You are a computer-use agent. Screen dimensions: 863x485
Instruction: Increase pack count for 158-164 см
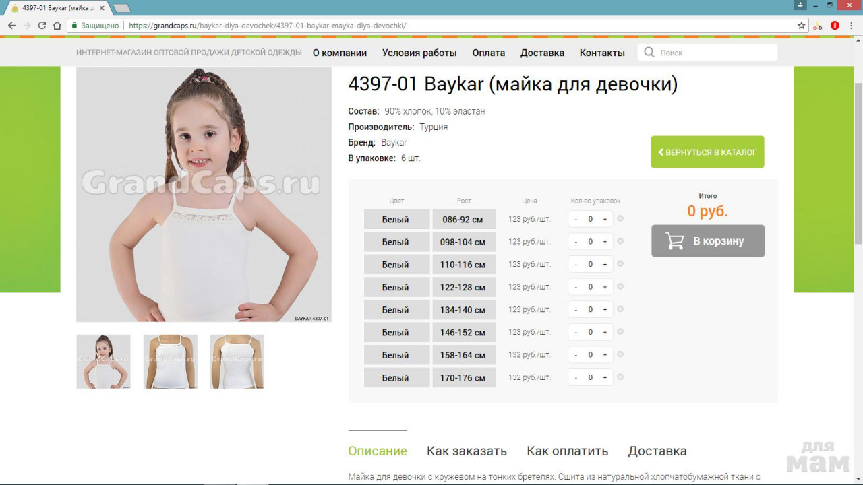[x=605, y=355]
